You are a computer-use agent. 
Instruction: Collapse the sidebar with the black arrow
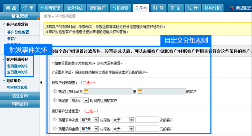41,82
